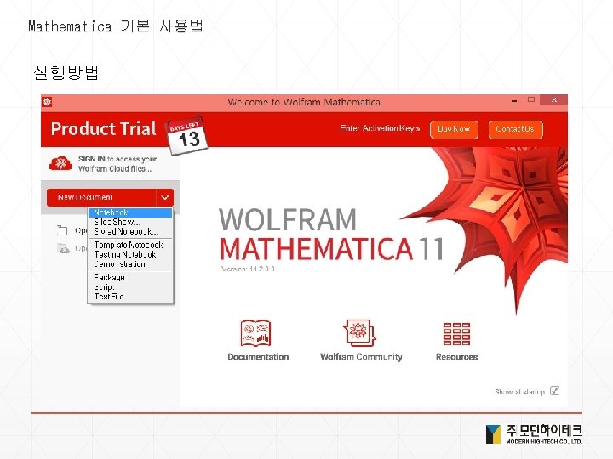Select Script menu item

(x=130, y=287)
